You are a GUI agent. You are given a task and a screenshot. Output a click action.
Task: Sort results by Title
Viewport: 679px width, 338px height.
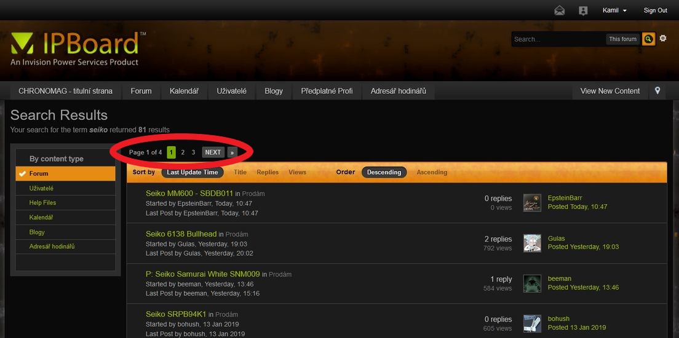(x=240, y=172)
